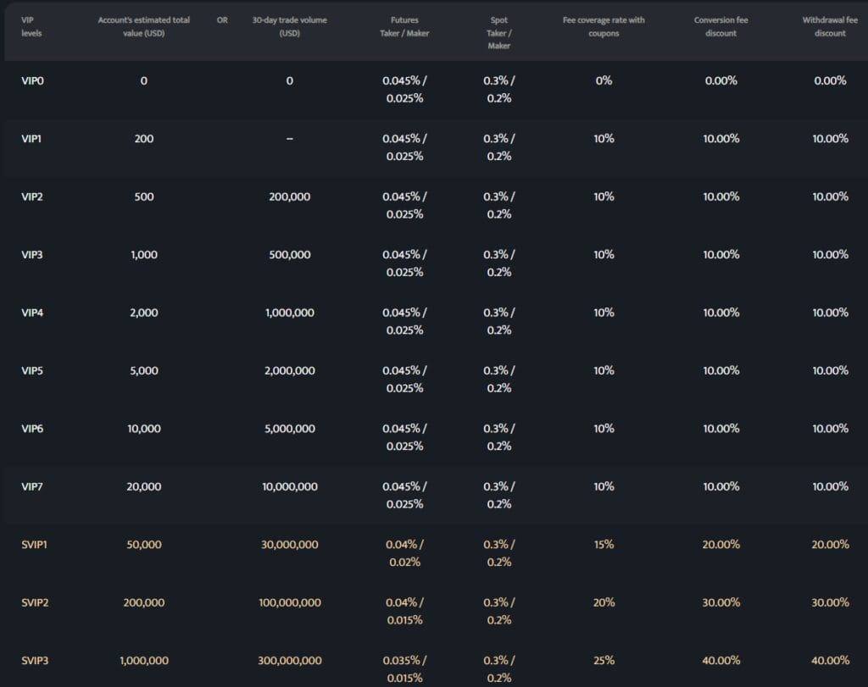Click SVIP2 futures fee 0.04% / 0.015%
Viewport: 868px width, 687px height.
pos(404,612)
